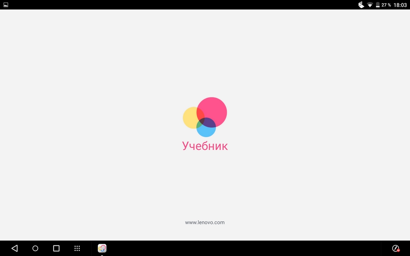Tap the 27 % battery percentage text
This screenshot has width=410, height=256.
tap(386, 5)
